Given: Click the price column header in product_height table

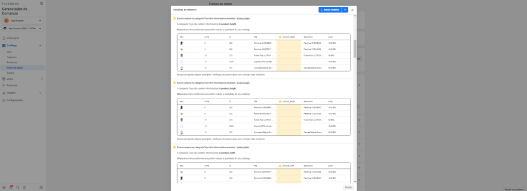Looking at the screenshot, I should tap(331, 37).
